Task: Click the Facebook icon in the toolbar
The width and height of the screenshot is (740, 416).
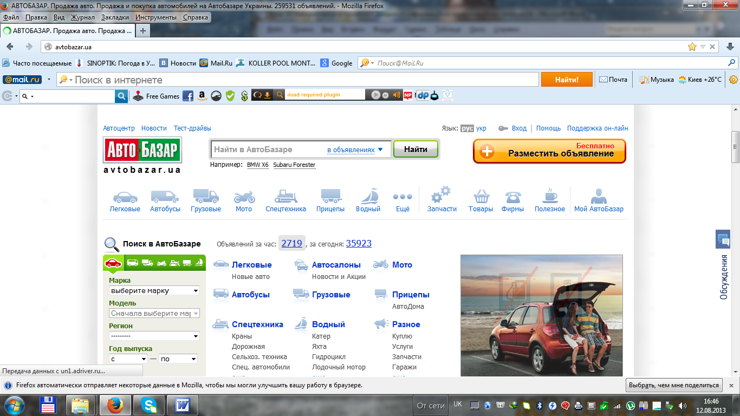Action: click(188, 96)
